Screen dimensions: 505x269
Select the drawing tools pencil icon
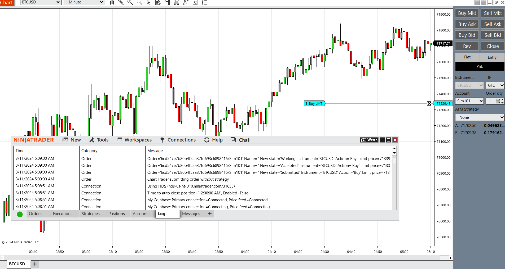pos(121,2)
